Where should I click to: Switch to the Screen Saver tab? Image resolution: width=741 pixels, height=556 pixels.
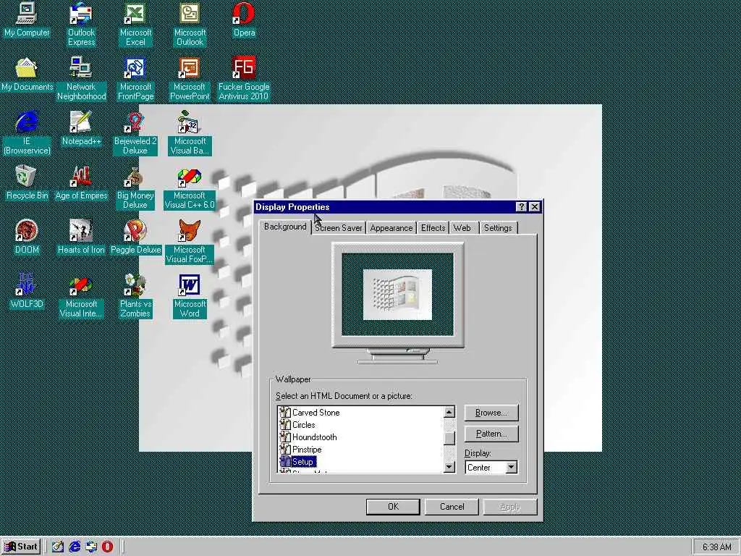click(339, 228)
